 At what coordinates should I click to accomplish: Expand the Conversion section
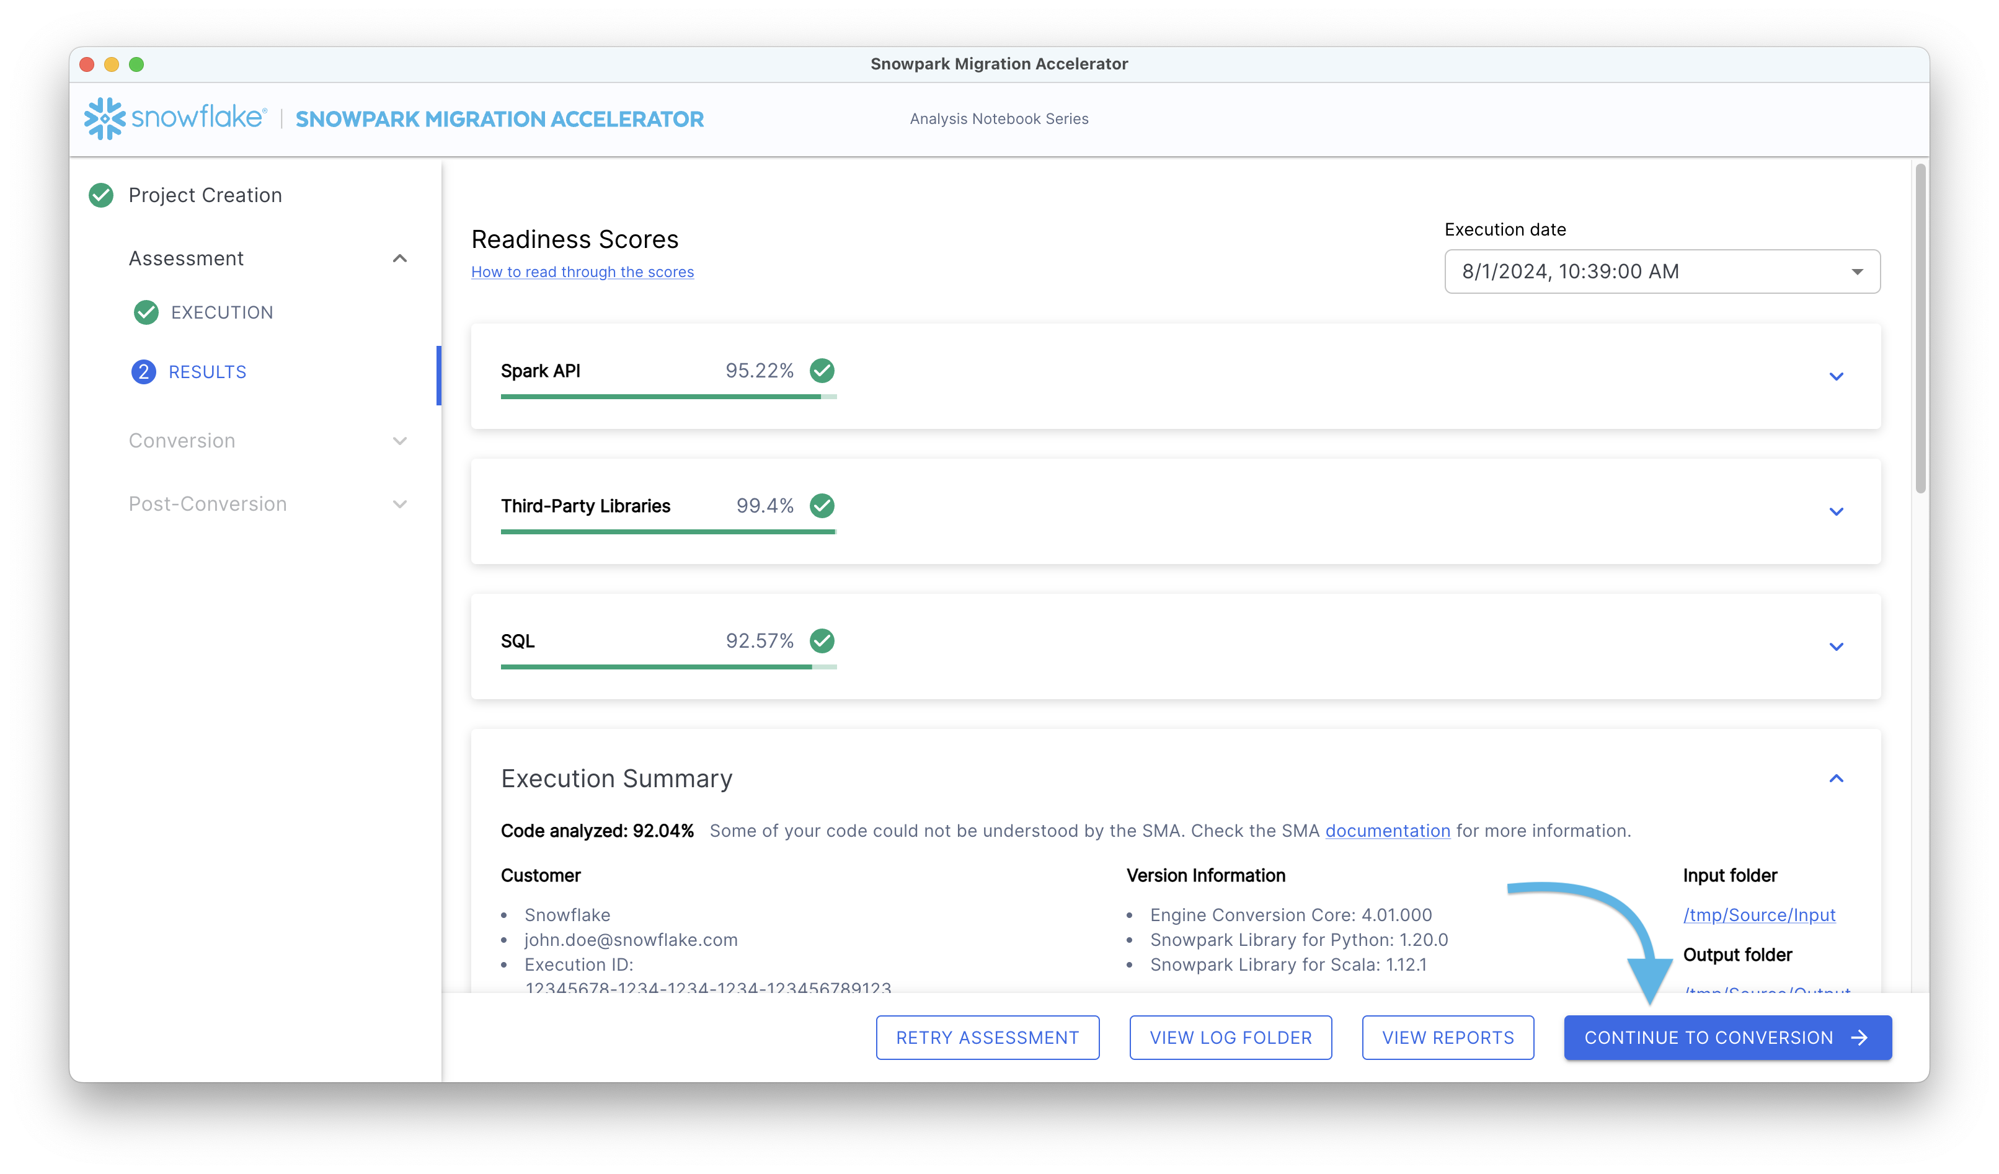click(400, 441)
